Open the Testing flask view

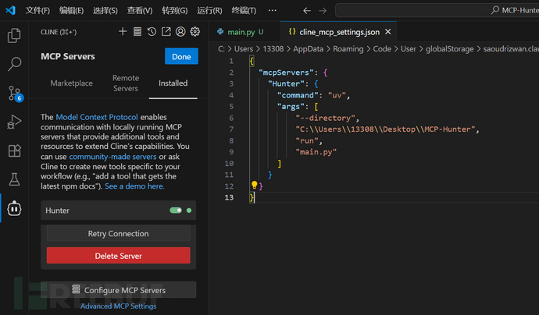click(14, 179)
